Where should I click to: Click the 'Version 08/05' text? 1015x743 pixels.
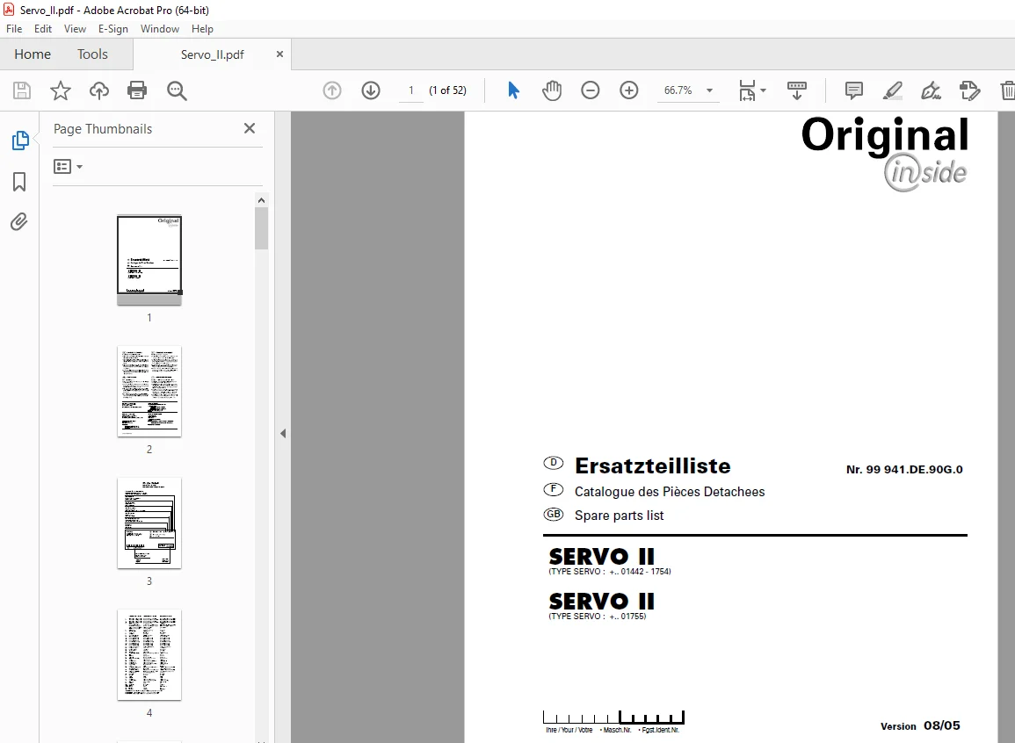[x=920, y=725]
